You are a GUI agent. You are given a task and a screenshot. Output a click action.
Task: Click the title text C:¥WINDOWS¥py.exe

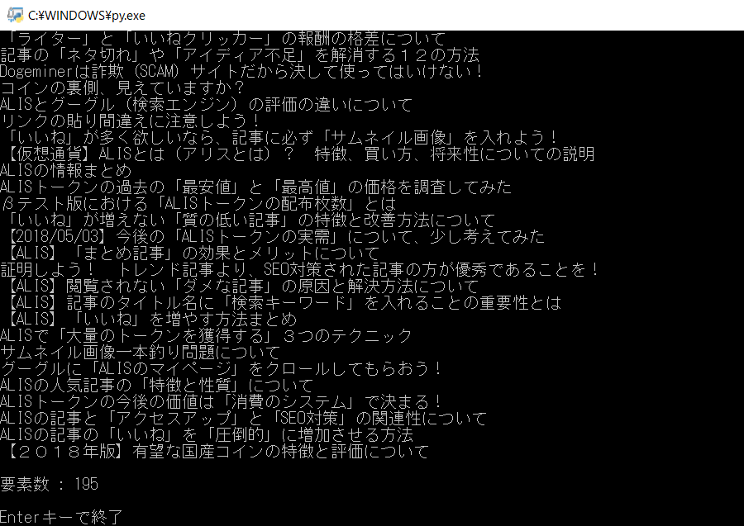click(x=86, y=16)
